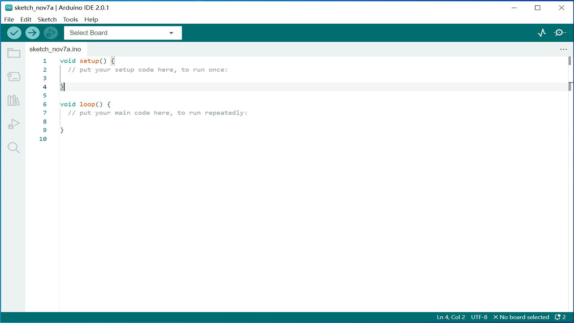Click the Upload arrow button
574x323 pixels.
click(32, 33)
